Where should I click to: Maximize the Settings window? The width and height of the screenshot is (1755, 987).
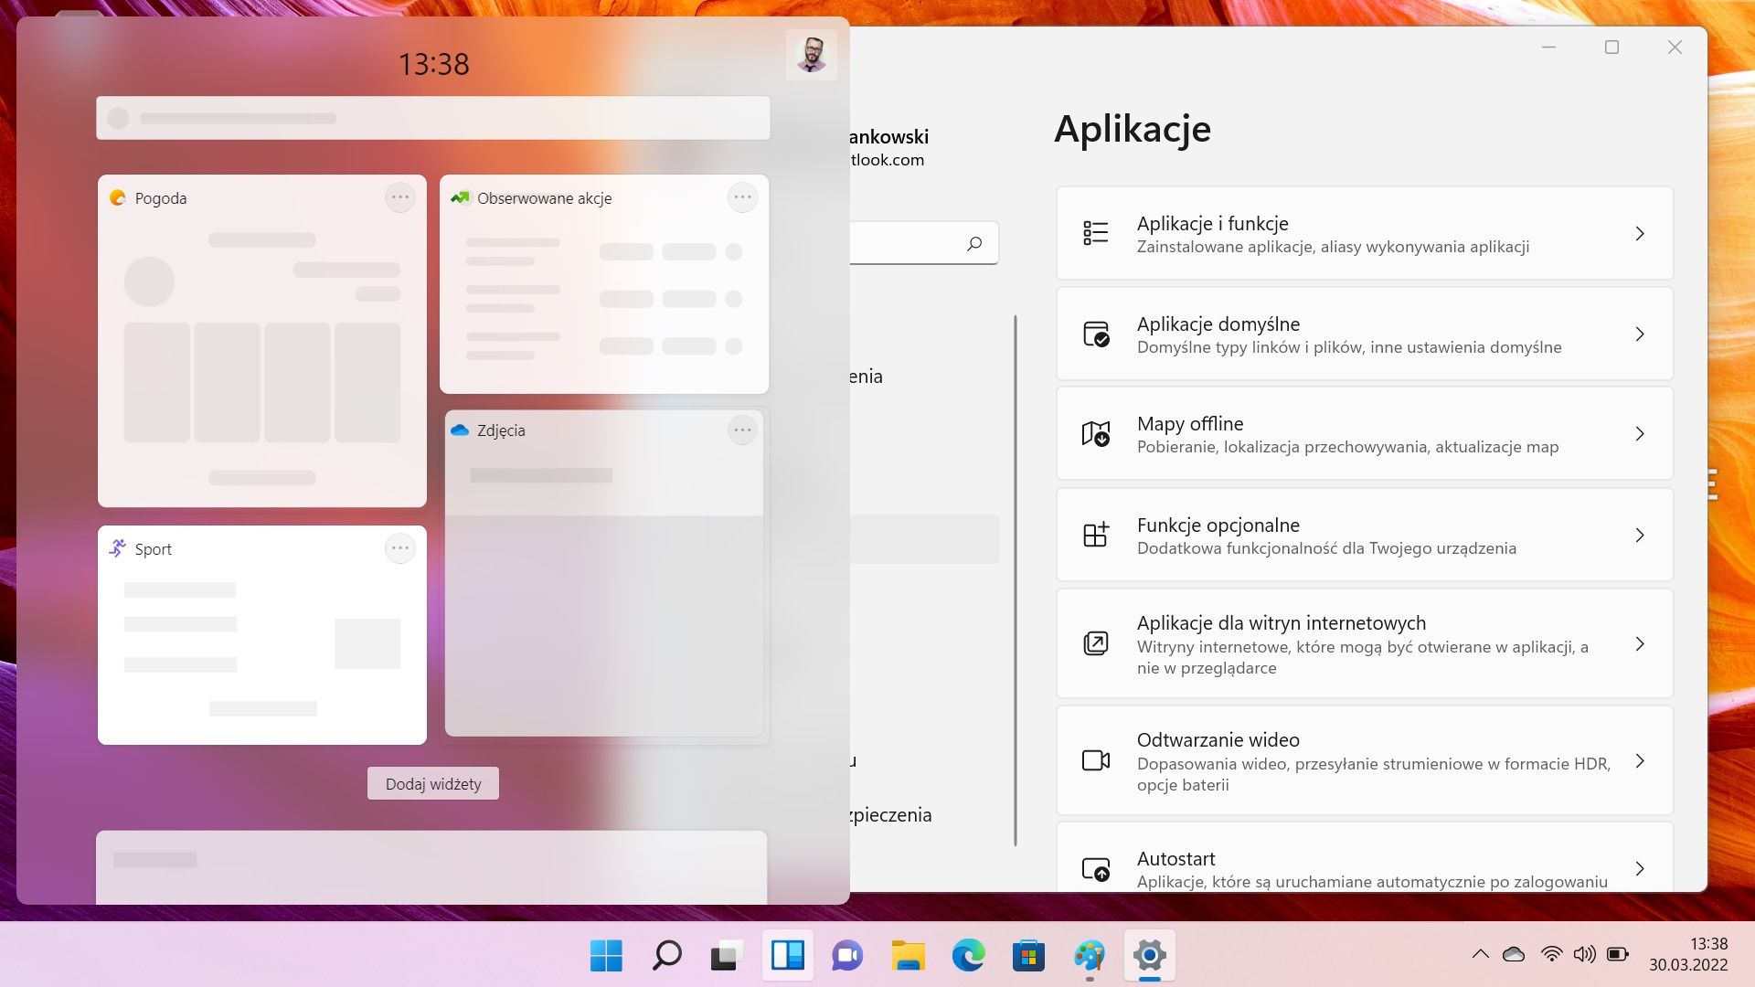(x=1611, y=47)
